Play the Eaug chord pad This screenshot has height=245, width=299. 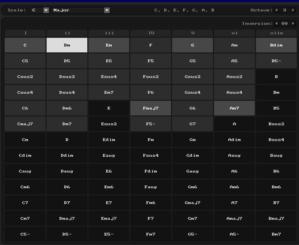click(x=109, y=156)
